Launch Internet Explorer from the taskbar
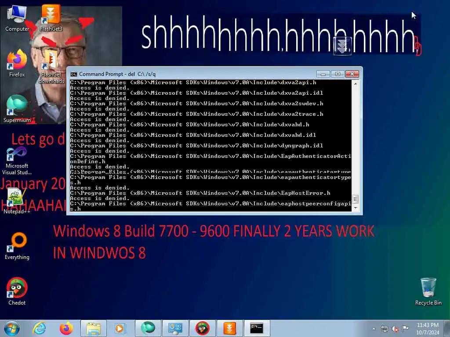The height and width of the screenshot is (337, 450). point(39,328)
